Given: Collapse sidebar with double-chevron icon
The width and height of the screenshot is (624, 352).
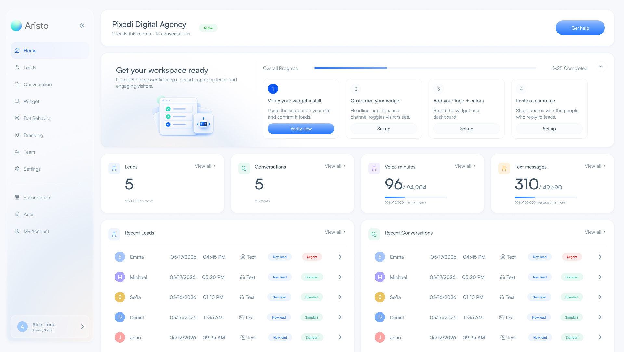Looking at the screenshot, I should [82, 26].
